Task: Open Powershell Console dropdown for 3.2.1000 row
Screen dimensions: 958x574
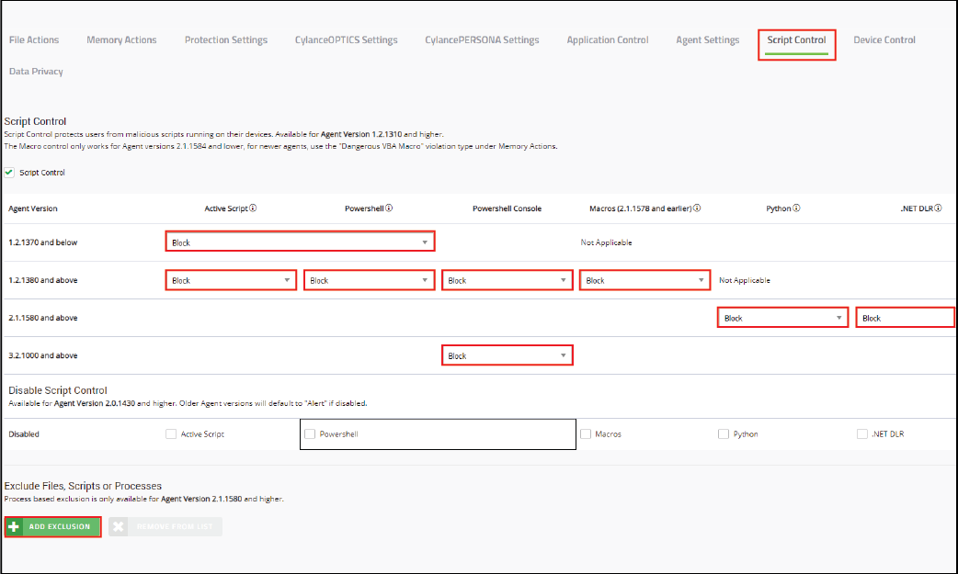Action: click(x=508, y=355)
